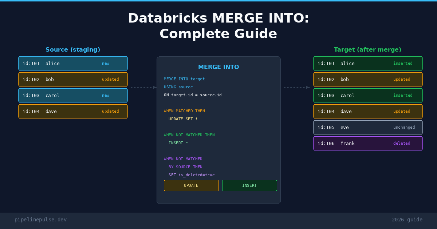Click the 'inserted' badge on alice's target row
The width and height of the screenshot is (437, 229).
(403, 63)
